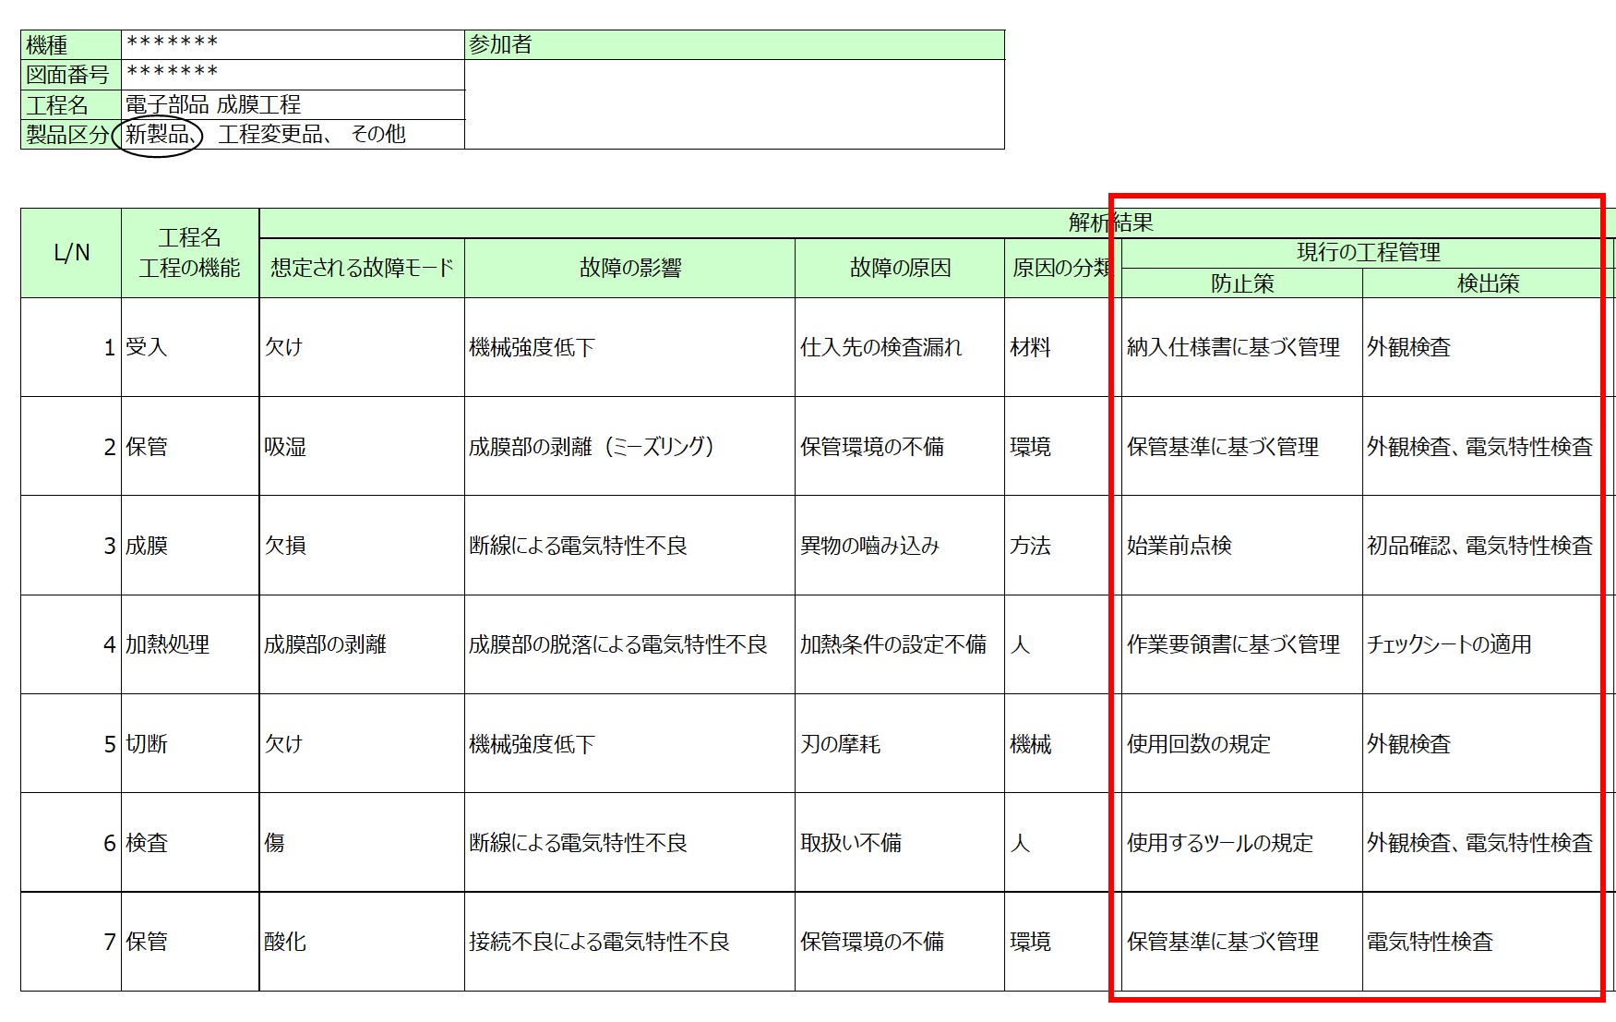Select 断線による電気特性不良 in the 欠損 row

(629, 546)
